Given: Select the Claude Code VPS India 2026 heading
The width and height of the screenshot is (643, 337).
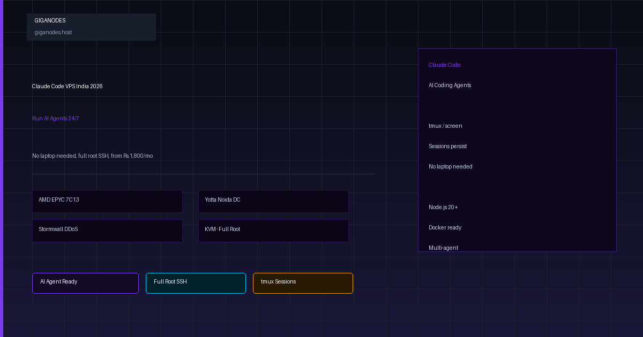Looking at the screenshot, I should coord(67,86).
